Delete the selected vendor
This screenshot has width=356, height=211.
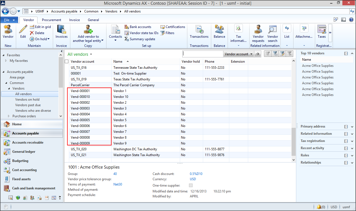[37, 33]
